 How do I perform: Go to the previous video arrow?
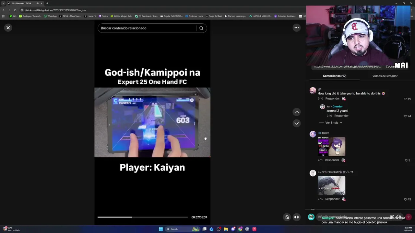point(296,112)
